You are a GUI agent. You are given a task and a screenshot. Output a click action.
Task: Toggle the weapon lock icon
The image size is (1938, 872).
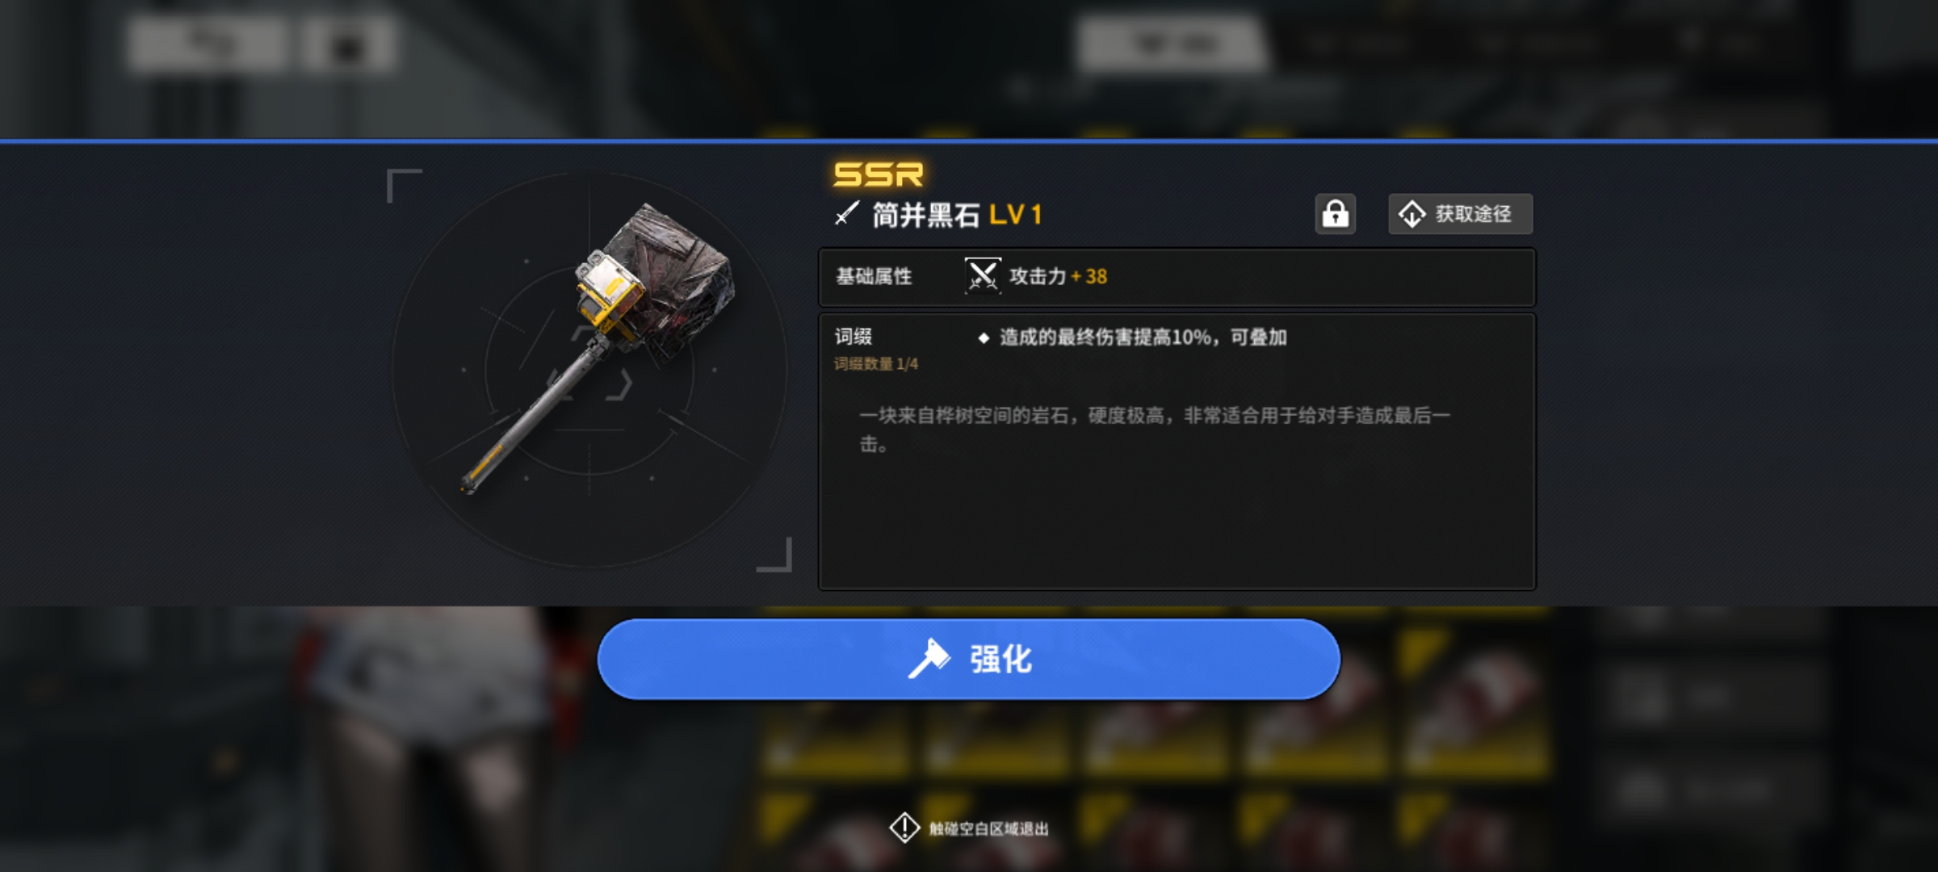(1335, 214)
